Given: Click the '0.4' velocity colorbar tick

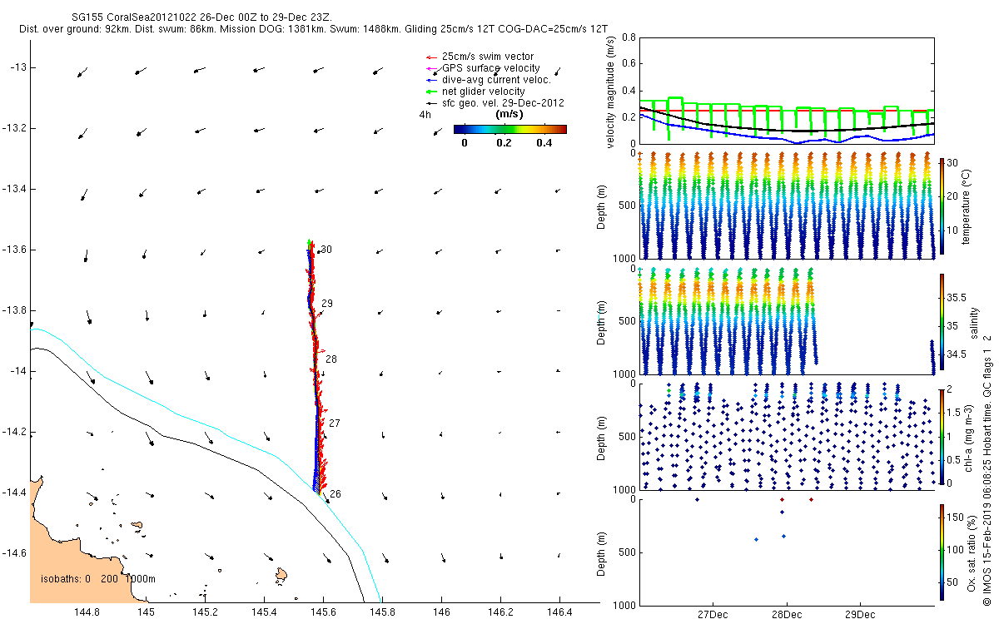Looking at the screenshot, I should 544,143.
